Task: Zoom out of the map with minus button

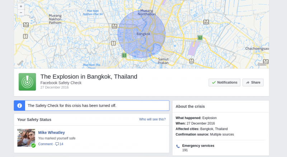Action: pyautogui.click(x=21, y=13)
